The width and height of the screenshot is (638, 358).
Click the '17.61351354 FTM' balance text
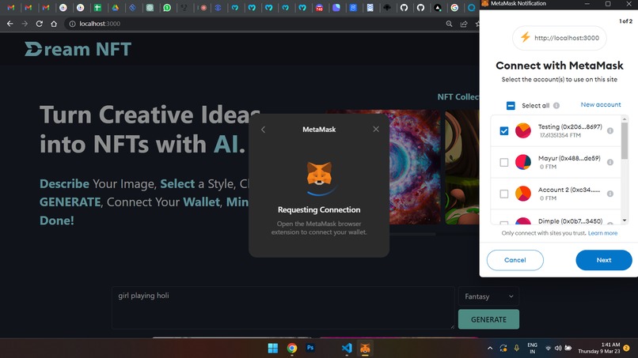(x=560, y=135)
